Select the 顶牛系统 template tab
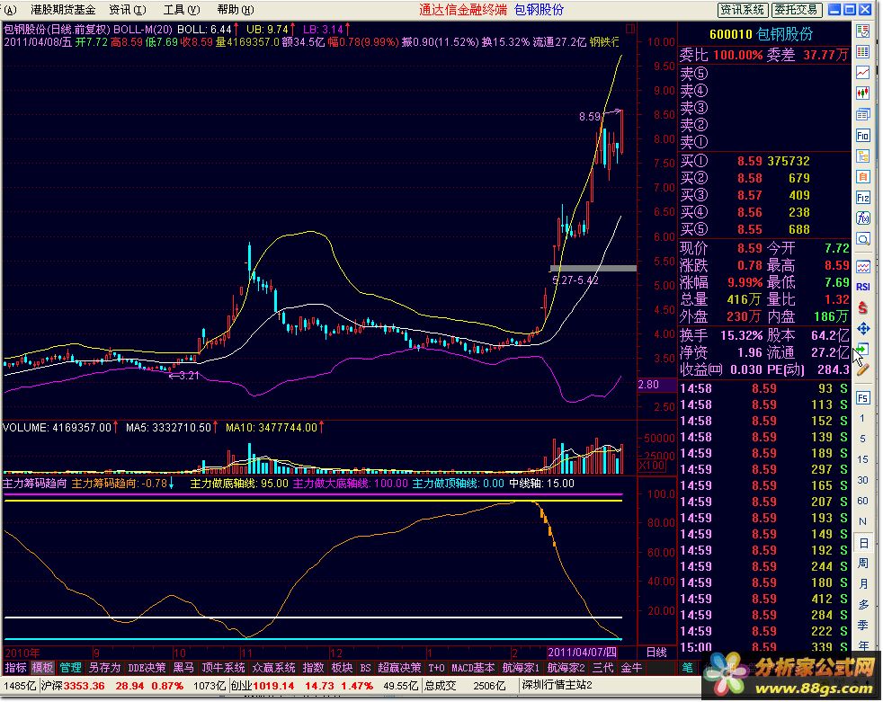This screenshot has width=883, height=702. point(224,668)
